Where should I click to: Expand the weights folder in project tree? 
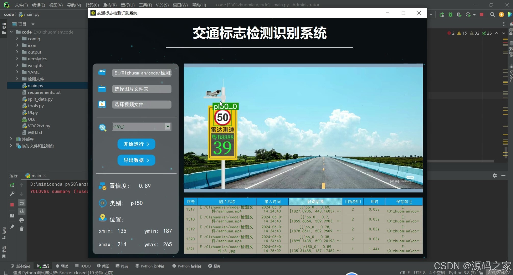[17, 65]
